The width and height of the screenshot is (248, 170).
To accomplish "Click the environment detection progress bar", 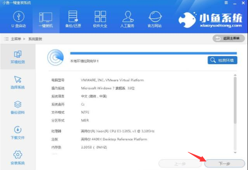I will (153, 53).
